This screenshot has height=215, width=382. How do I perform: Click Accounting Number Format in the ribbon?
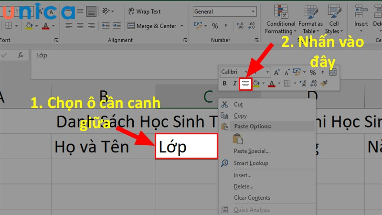198,26
